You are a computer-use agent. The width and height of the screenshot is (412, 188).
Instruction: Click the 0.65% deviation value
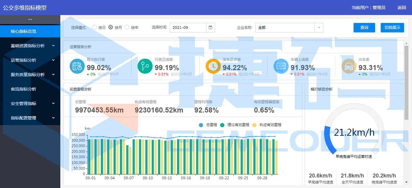point(264,110)
